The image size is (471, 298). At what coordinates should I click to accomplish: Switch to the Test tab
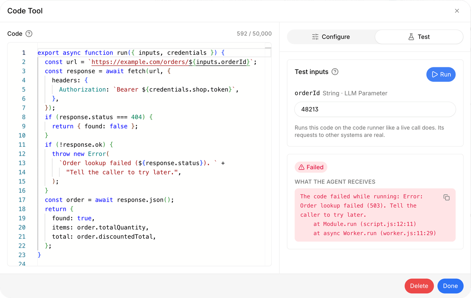[x=419, y=37]
